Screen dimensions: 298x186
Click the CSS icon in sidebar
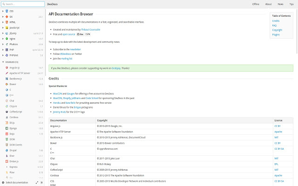(x=7, y=11)
